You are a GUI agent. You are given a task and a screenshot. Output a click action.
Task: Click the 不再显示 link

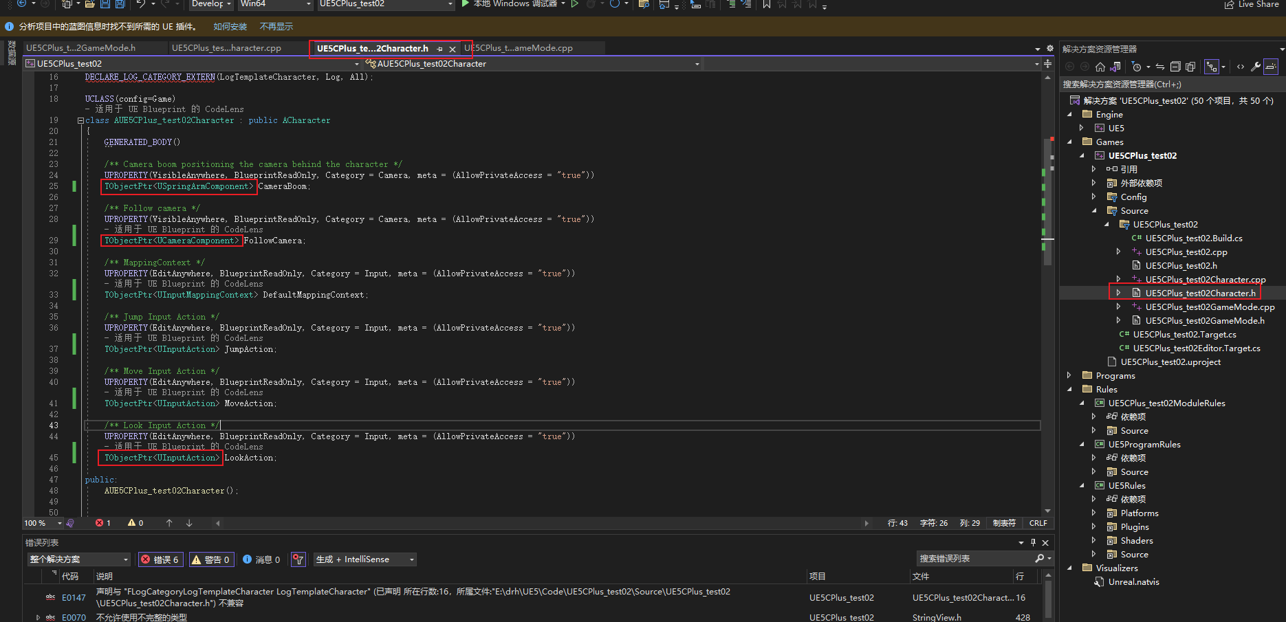coord(276,27)
